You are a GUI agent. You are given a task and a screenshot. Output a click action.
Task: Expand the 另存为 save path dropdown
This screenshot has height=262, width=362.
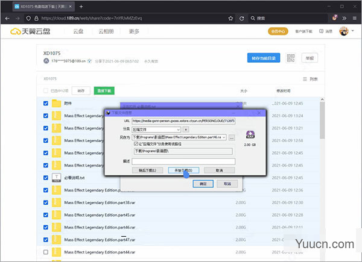224,137
